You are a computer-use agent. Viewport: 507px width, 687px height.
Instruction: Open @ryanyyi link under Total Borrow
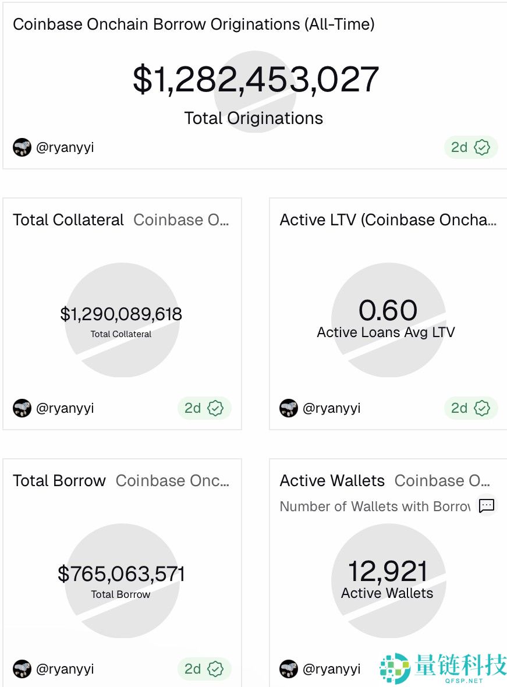pyautogui.click(x=65, y=669)
